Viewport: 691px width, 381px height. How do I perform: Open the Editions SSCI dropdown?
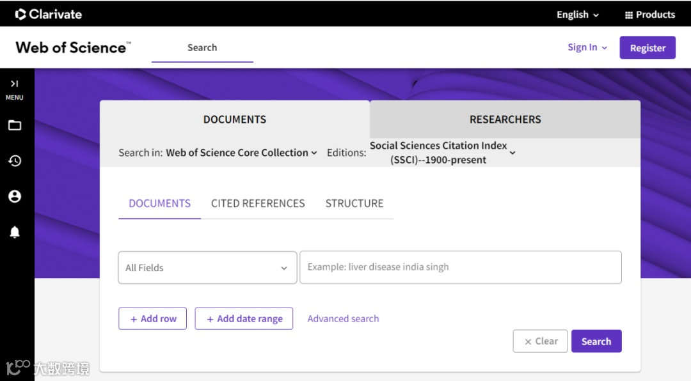click(443, 152)
